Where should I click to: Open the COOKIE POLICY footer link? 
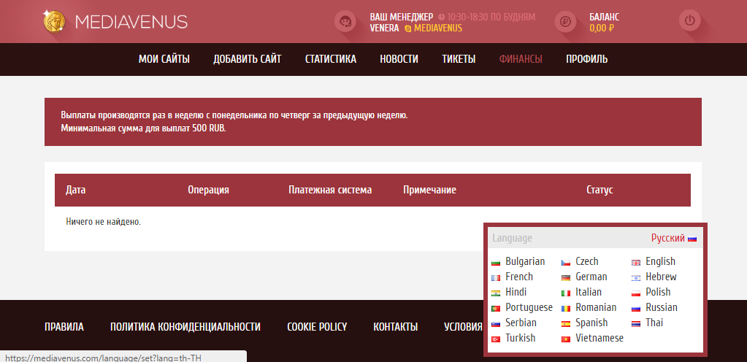click(317, 327)
